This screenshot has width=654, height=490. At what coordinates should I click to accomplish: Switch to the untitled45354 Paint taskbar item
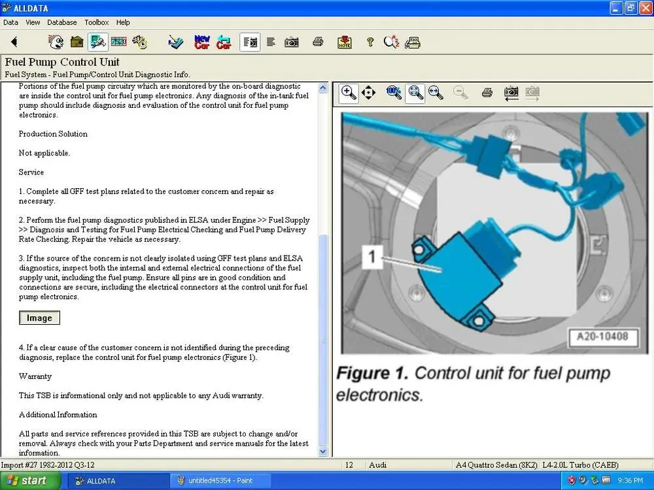(220, 480)
